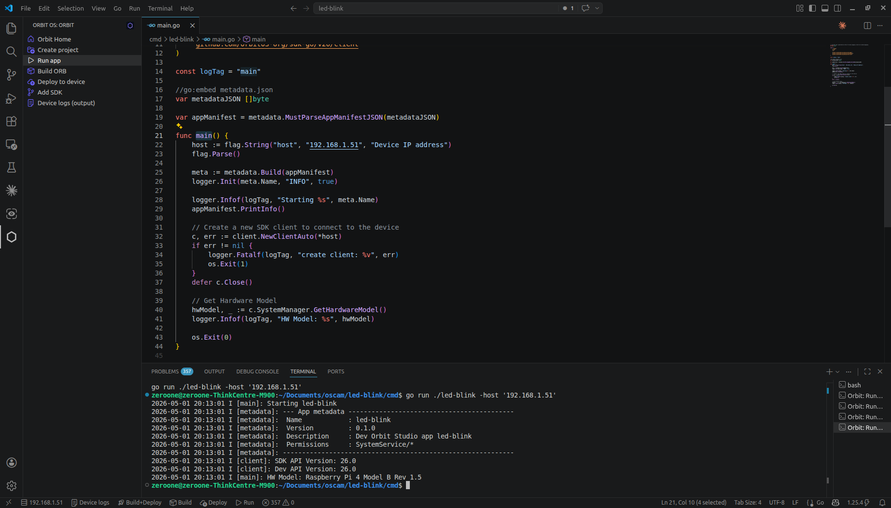Open the Manage gear icon
This screenshot has height=508, width=891.
12,486
